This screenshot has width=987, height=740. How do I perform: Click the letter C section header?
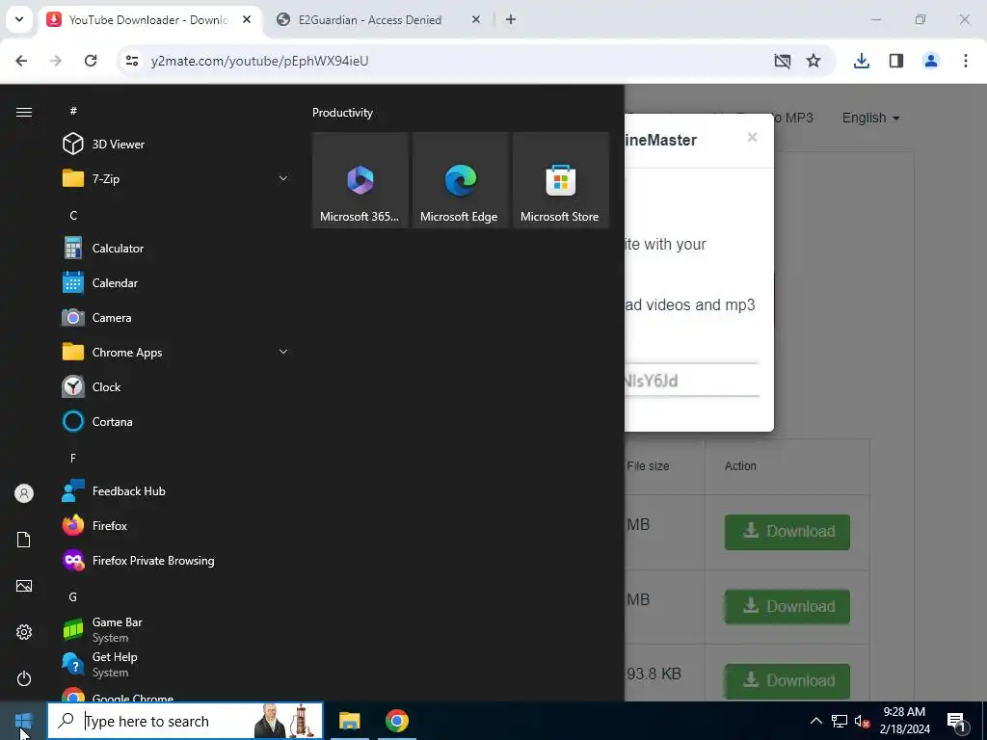(73, 215)
